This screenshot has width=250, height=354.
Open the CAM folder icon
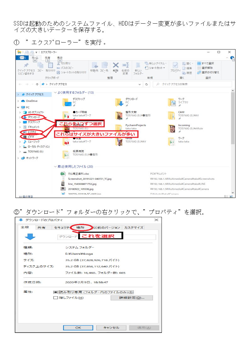pos(172,115)
